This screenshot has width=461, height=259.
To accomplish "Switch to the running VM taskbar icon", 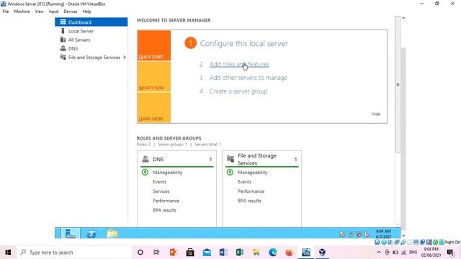I will point(306,253).
